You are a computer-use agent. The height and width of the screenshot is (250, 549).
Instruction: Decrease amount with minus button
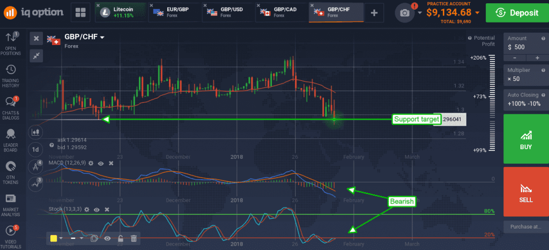pyautogui.click(x=515, y=58)
